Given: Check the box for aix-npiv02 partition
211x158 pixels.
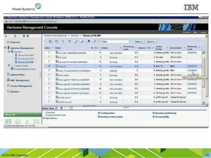Looking at the screenshot, I should [50, 62].
